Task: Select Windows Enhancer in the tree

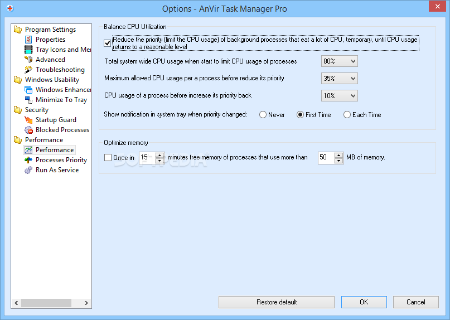Action: (63, 90)
